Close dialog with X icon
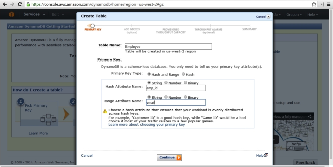This screenshot has width=333, height=167. (x=268, y=17)
